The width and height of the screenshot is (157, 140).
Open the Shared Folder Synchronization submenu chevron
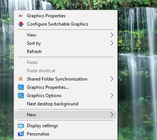112,79
